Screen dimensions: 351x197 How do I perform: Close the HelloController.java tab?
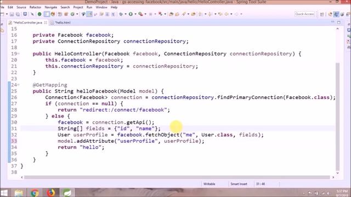click(x=46, y=22)
